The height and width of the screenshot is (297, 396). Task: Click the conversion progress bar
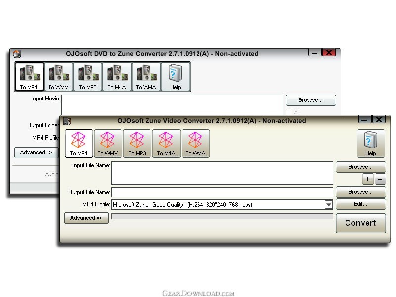point(222,216)
